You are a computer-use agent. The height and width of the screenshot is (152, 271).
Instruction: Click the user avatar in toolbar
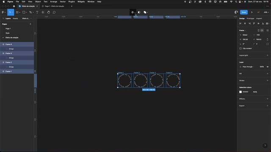(x=236, y=12)
